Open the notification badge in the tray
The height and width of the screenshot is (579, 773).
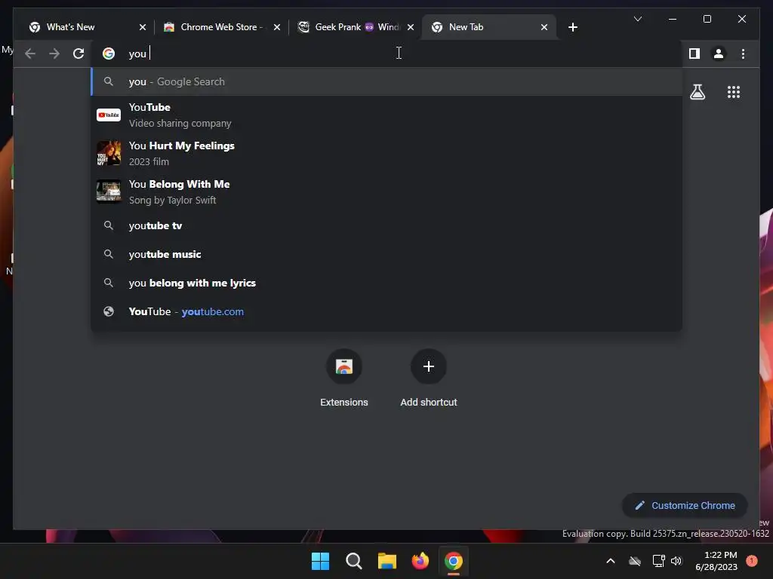click(752, 561)
